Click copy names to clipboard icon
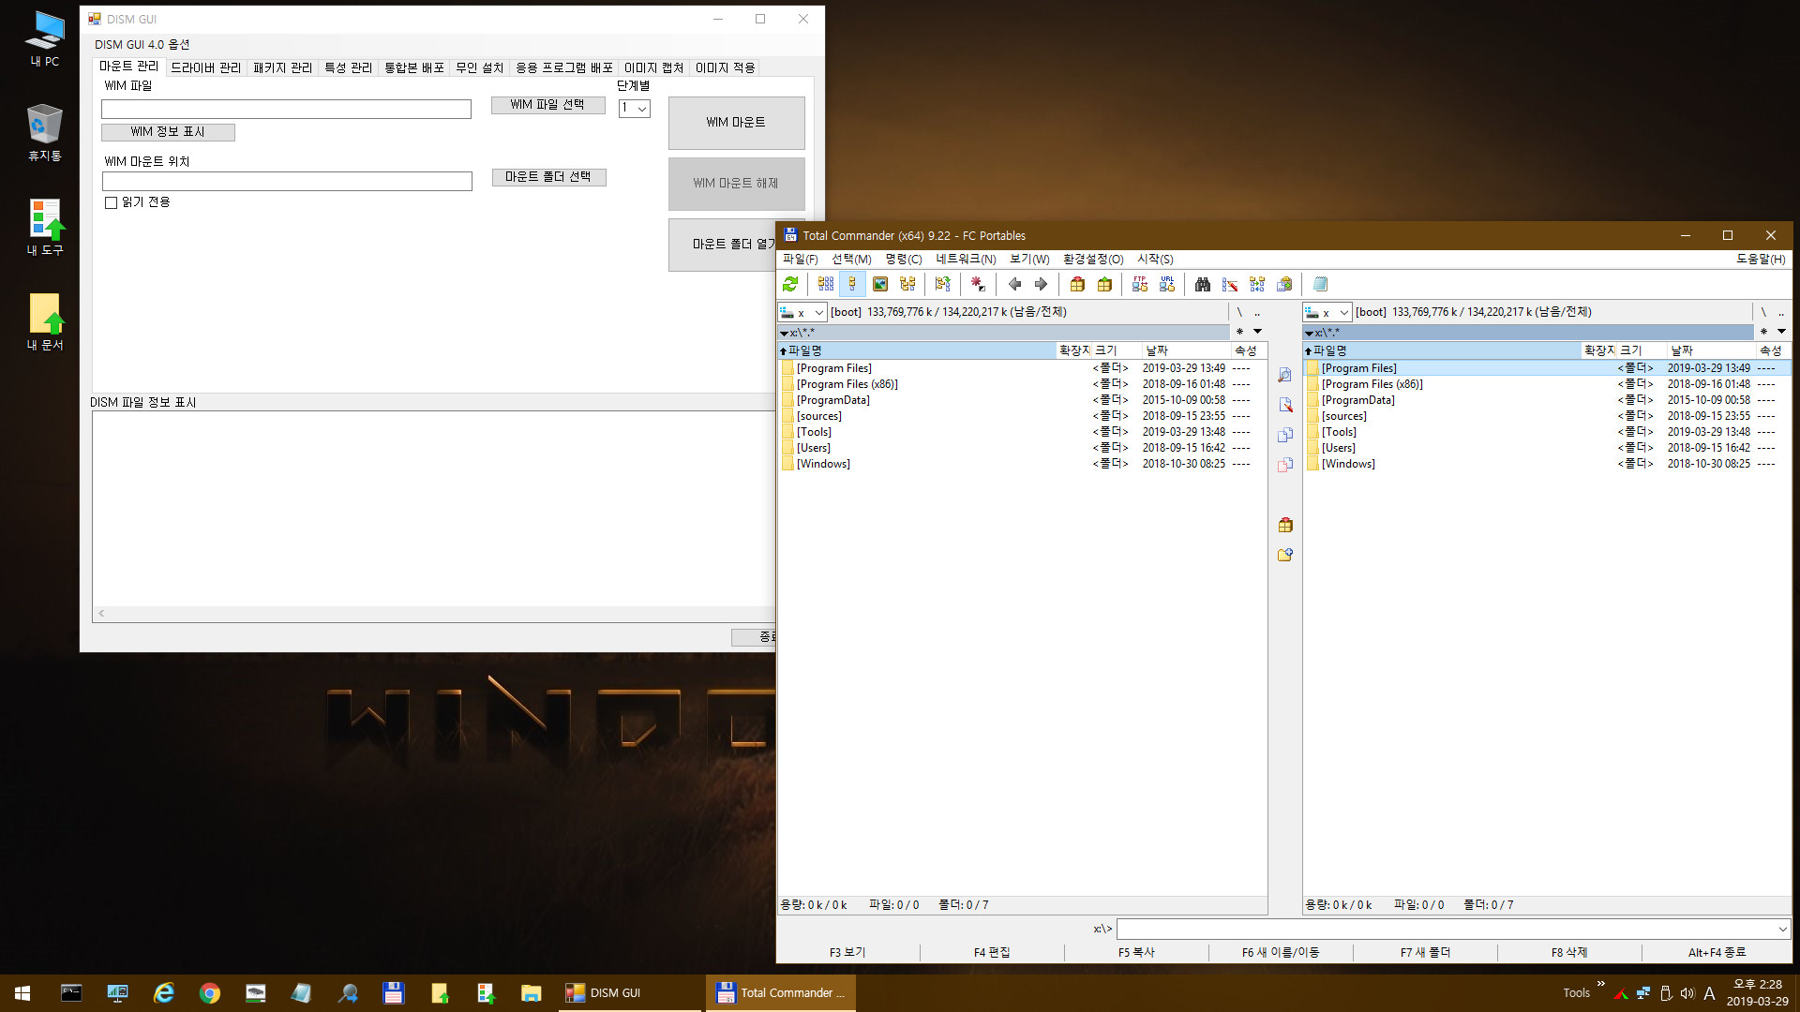 (x=1284, y=284)
